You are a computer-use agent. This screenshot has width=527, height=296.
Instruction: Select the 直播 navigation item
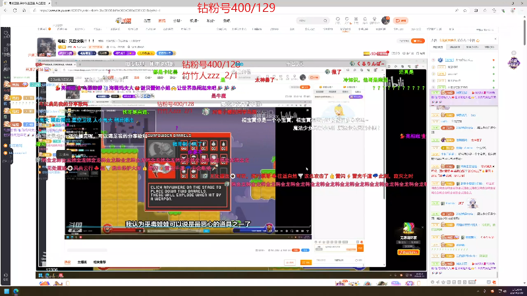click(x=162, y=21)
